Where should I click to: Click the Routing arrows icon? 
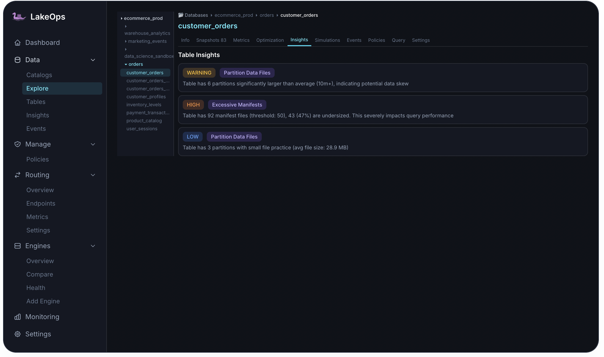point(18,175)
